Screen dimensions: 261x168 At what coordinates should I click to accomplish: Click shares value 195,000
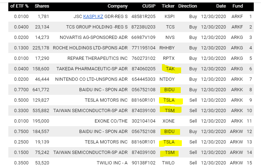[x=41, y=121]
